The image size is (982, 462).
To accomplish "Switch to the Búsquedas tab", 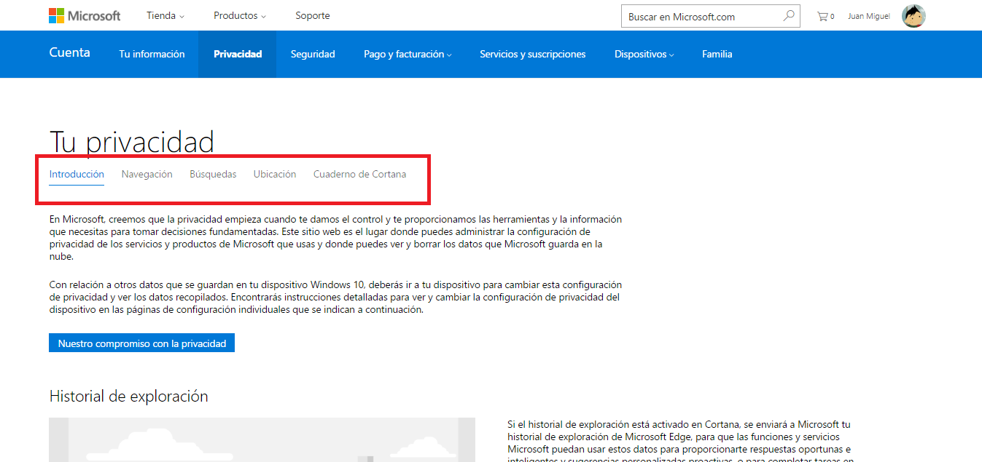I will point(213,175).
